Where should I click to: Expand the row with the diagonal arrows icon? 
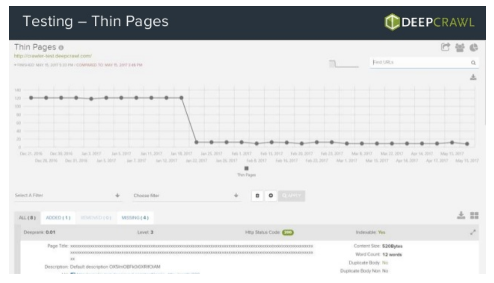472,232
